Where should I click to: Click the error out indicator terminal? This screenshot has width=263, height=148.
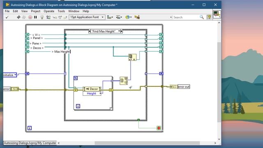(173, 87)
